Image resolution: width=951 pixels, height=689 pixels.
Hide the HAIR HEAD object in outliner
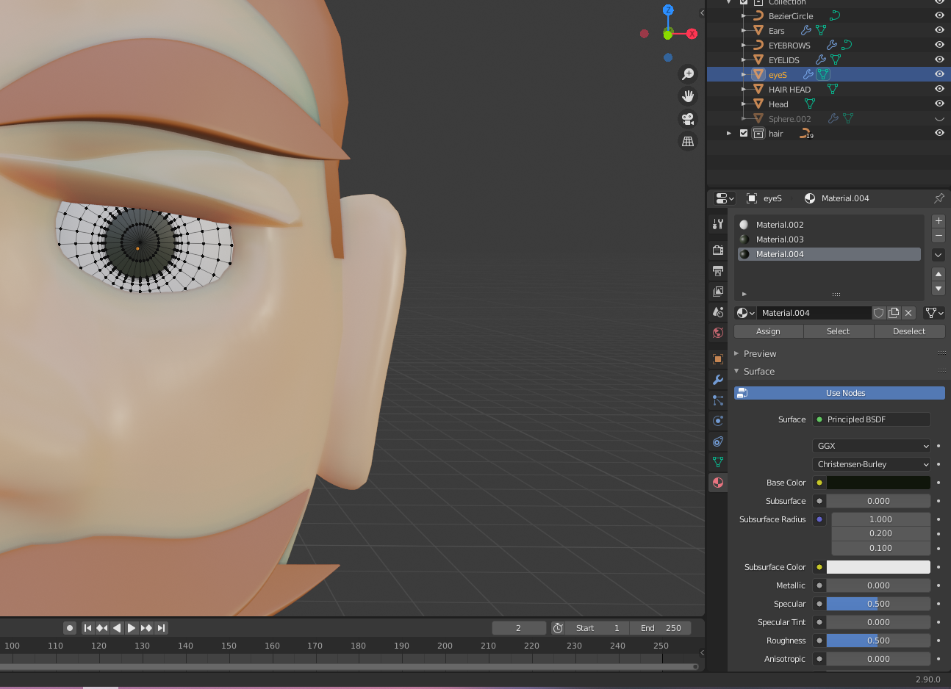point(939,89)
